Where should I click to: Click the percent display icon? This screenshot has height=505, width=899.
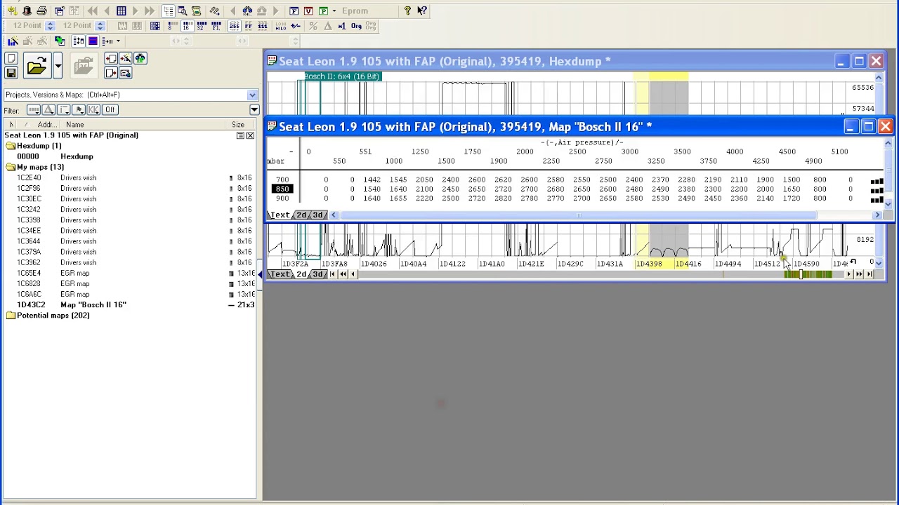pos(313,26)
